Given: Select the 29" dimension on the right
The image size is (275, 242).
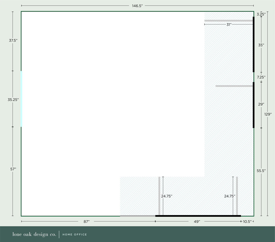Looking at the screenshot, I should pyautogui.click(x=260, y=104).
